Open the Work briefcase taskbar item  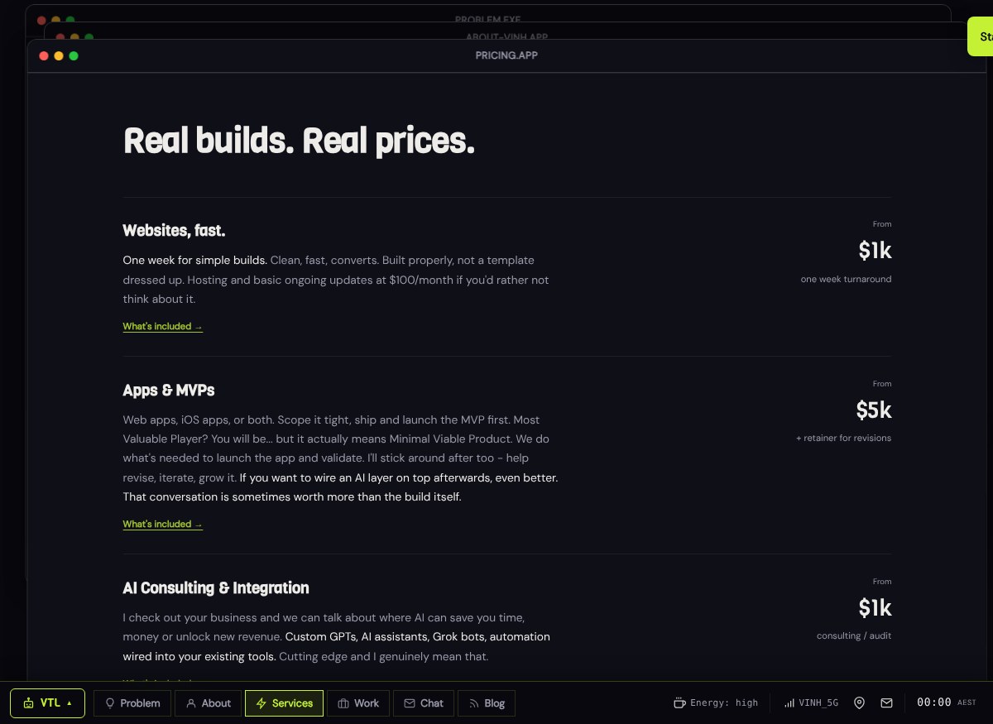tap(358, 703)
